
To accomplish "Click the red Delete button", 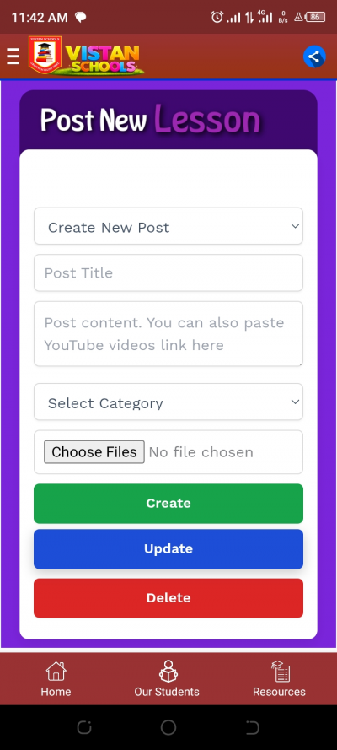I will point(168,598).
